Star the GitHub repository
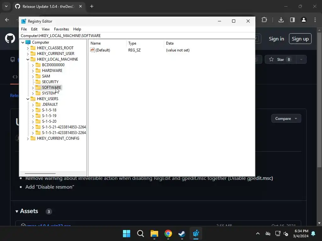The image size is (322, 241). coord(280,59)
